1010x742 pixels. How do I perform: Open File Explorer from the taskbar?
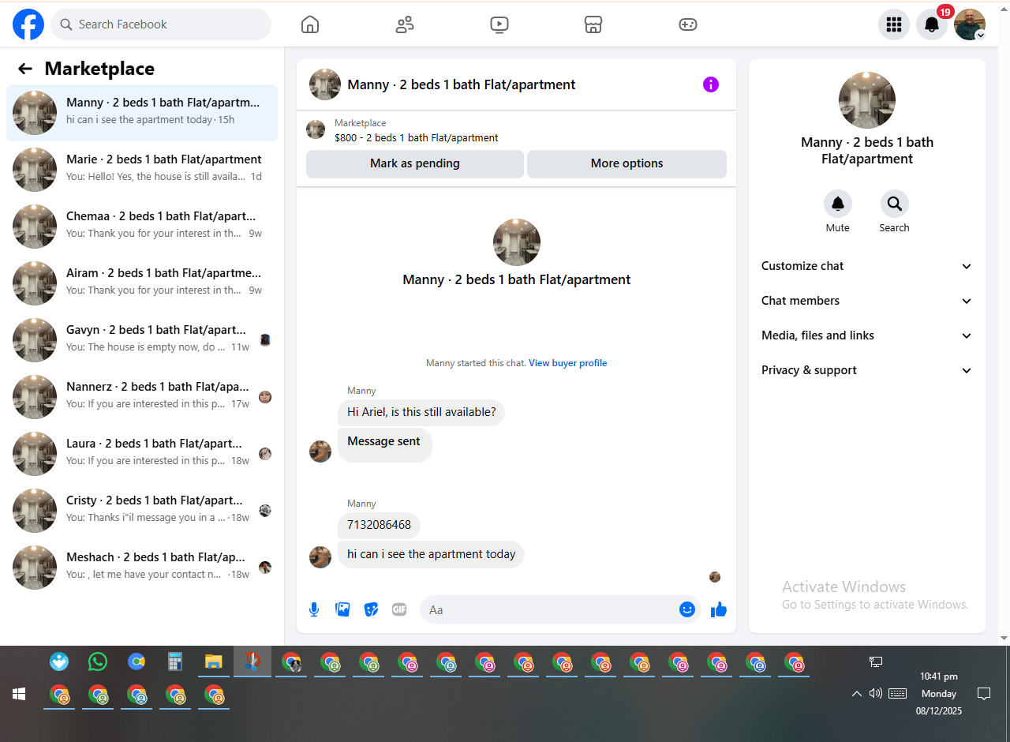pyautogui.click(x=213, y=661)
